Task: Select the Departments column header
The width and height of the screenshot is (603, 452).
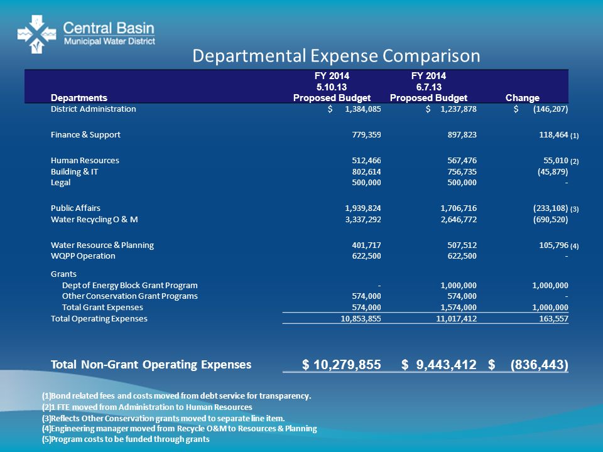Action: (x=79, y=98)
